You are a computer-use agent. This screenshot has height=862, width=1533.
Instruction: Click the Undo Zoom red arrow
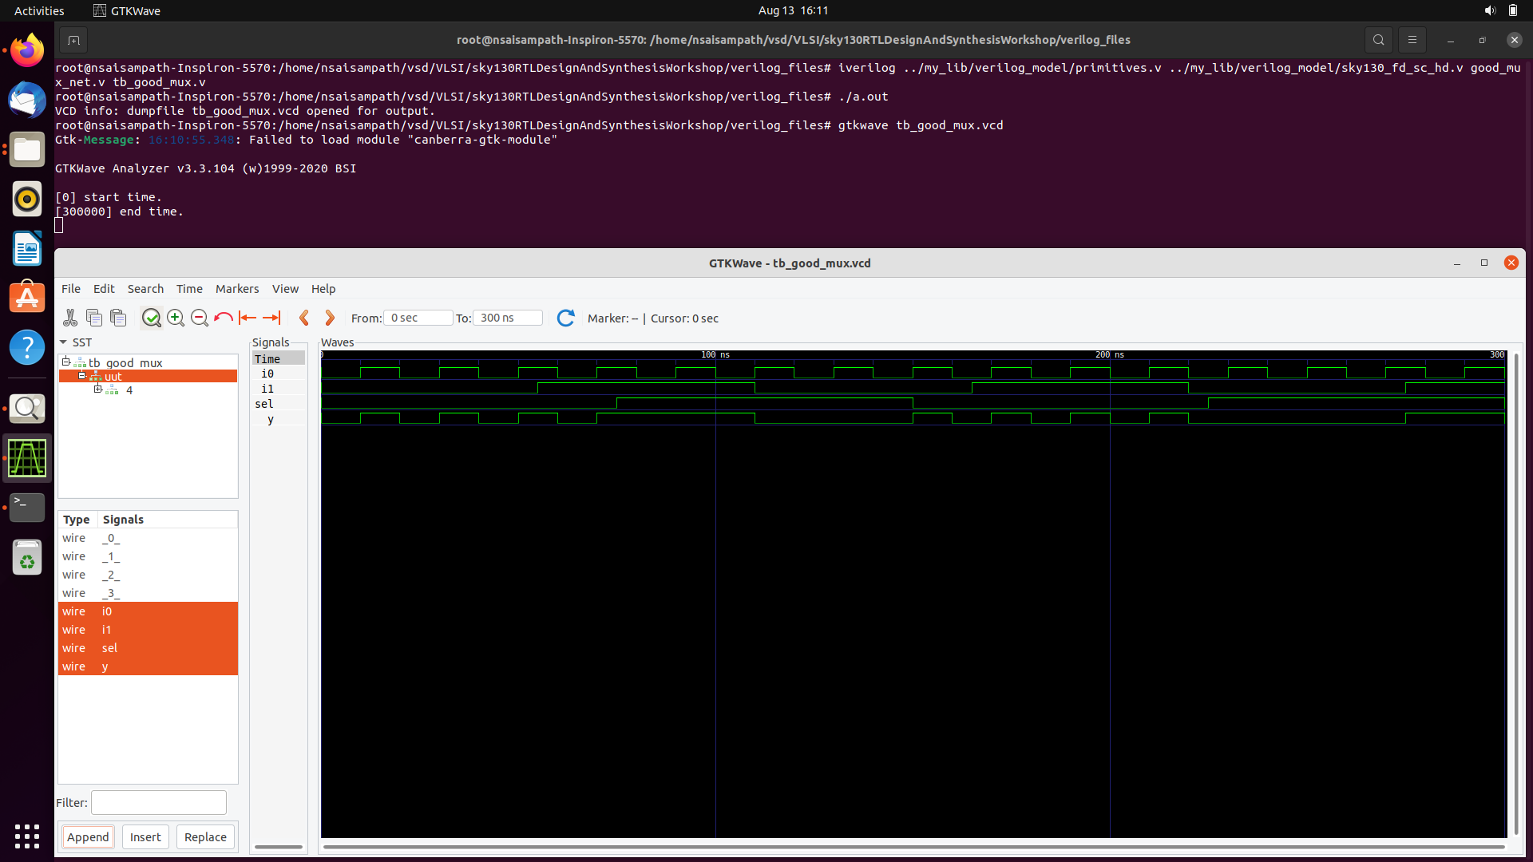point(224,318)
